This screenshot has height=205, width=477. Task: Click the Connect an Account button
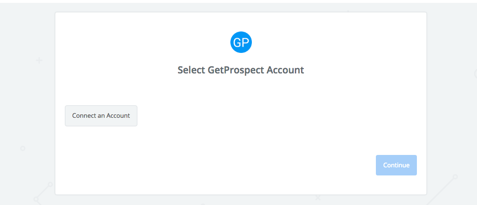pos(101,115)
